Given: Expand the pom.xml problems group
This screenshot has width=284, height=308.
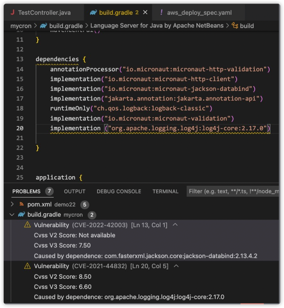Looking at the screenshot, I should pyautogui.click(x=12, y=205).
